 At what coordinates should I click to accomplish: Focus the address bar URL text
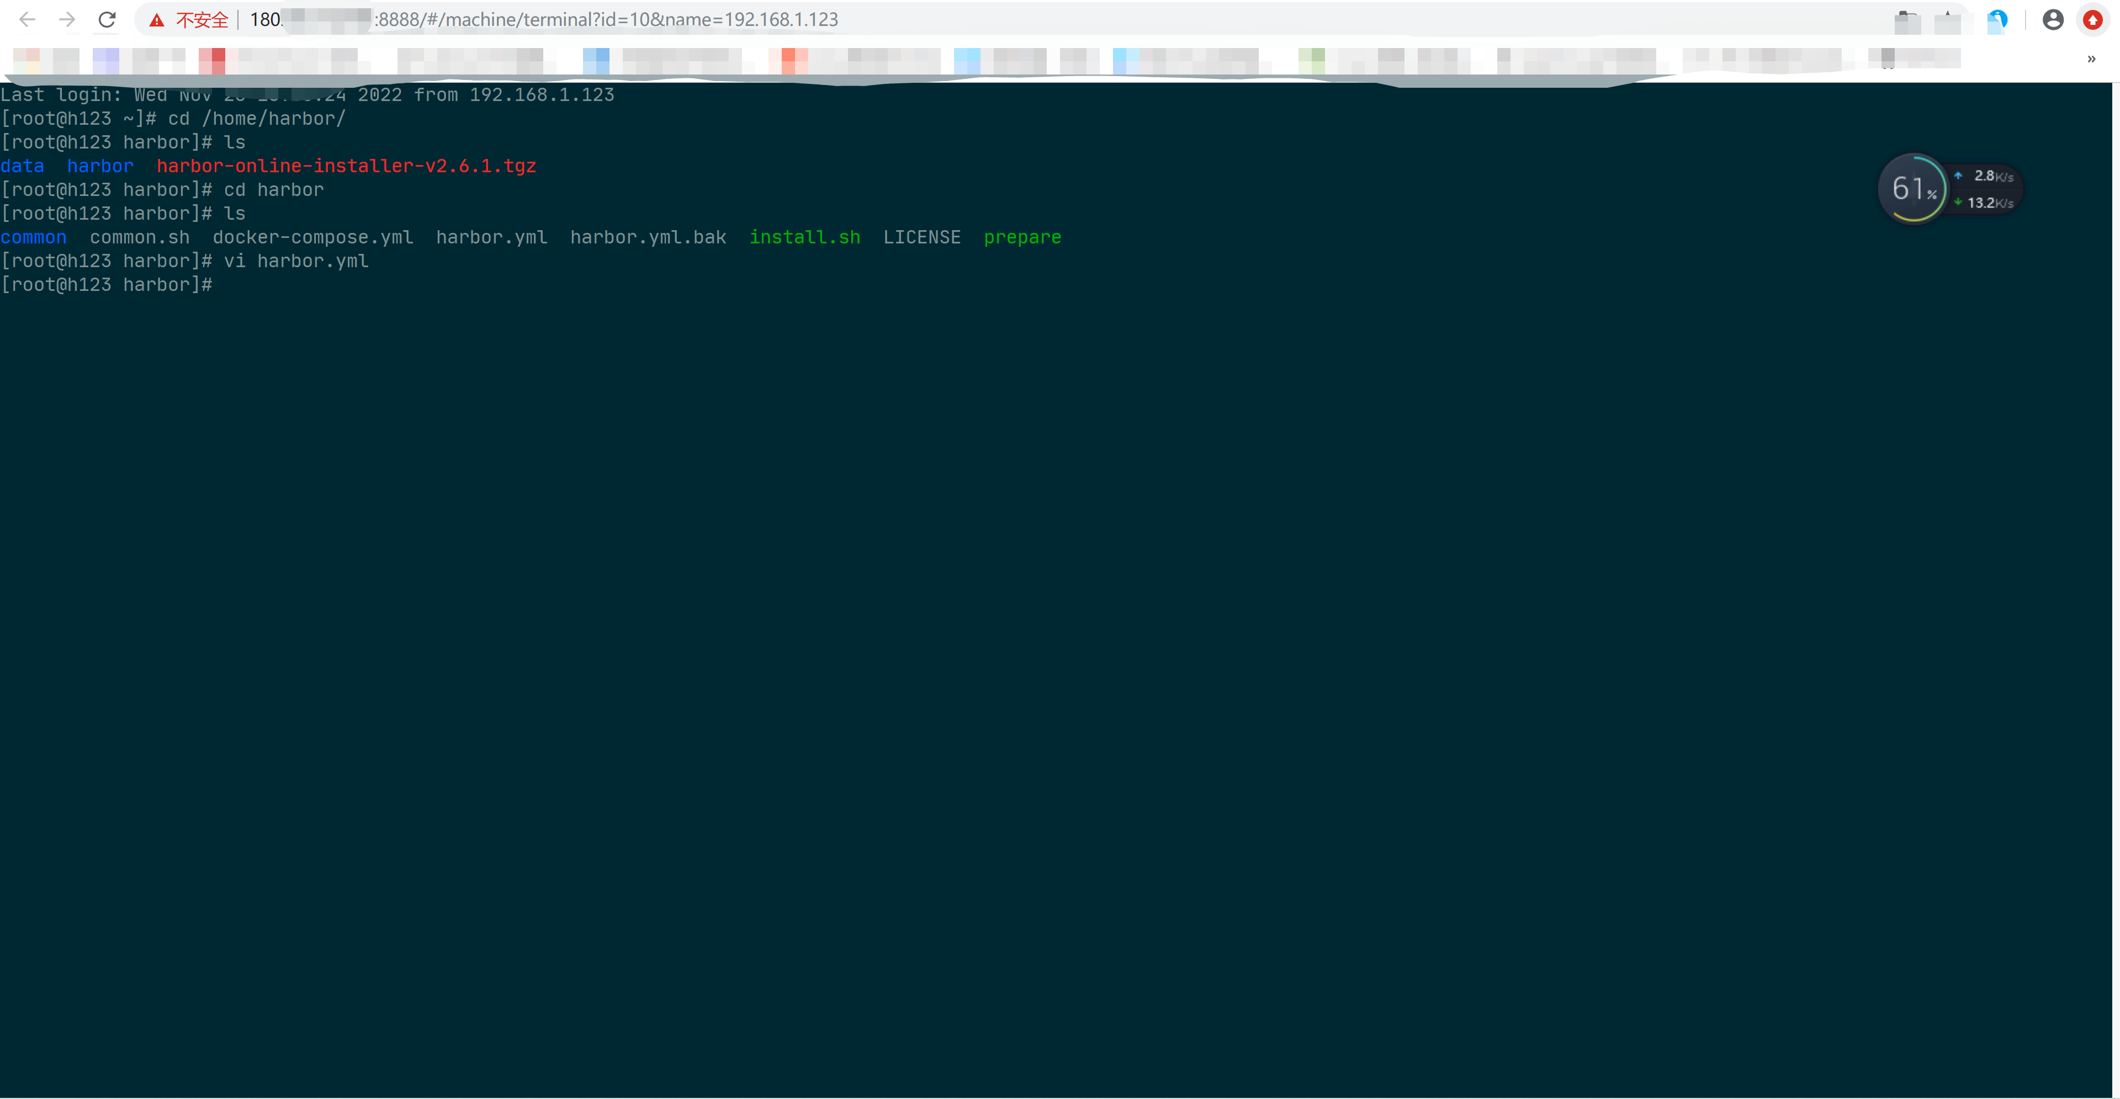coord(543,20)
